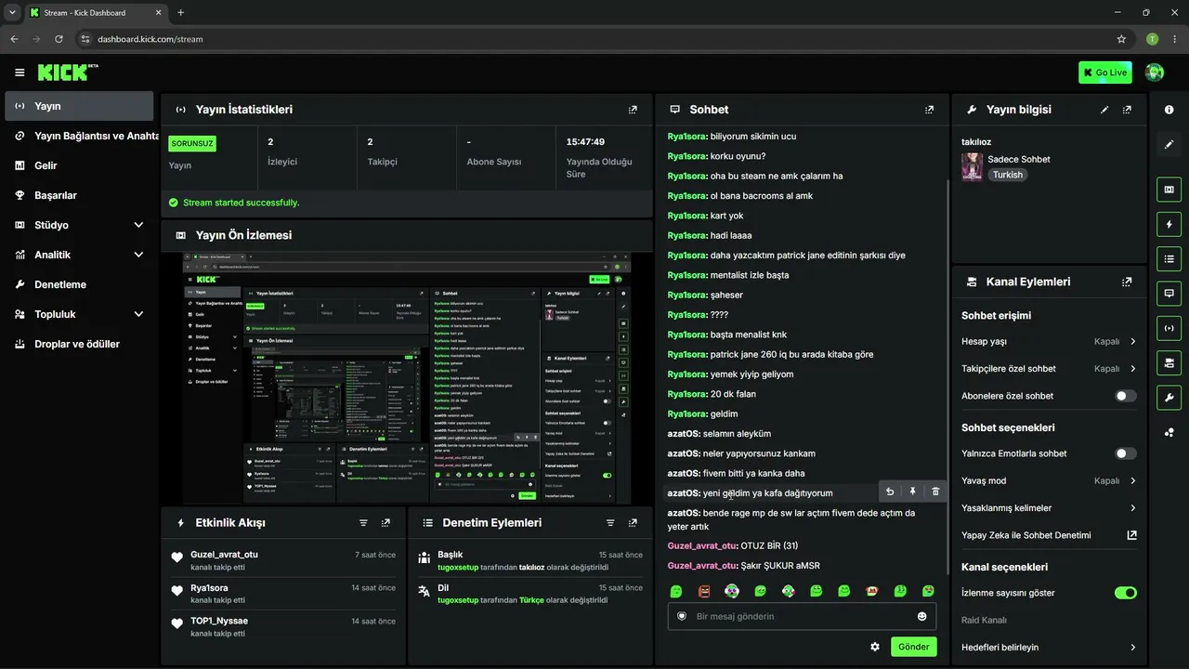Go back in the browser

point(14,39)
